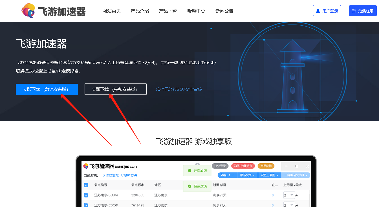Viewport: 379px width, 207px height.
Task: Click the online count 0 for 江苏南京-36804
Action: coord(273,195)
